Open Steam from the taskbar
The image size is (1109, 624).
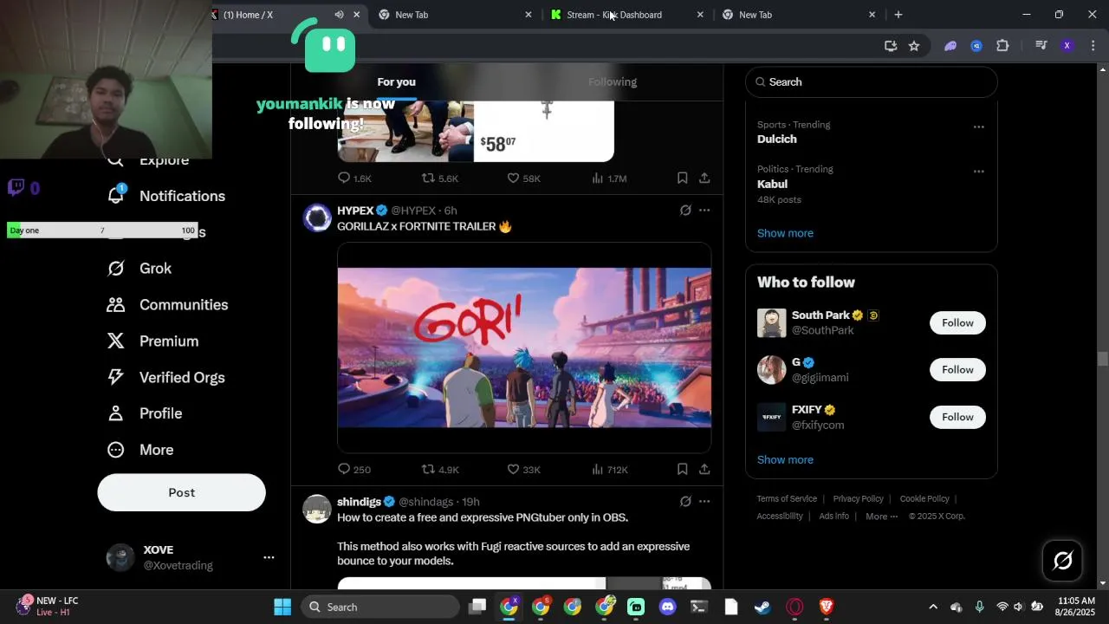pyautogui.click(x=762, y=607)
